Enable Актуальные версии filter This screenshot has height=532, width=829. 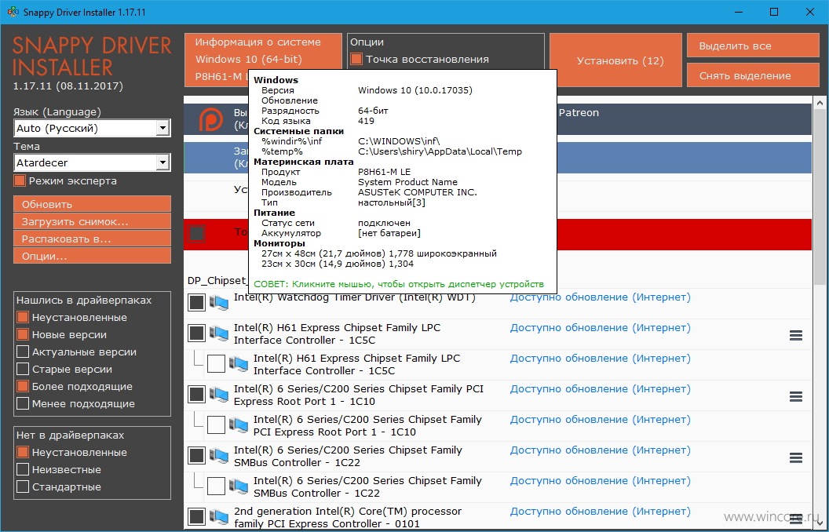23,352
